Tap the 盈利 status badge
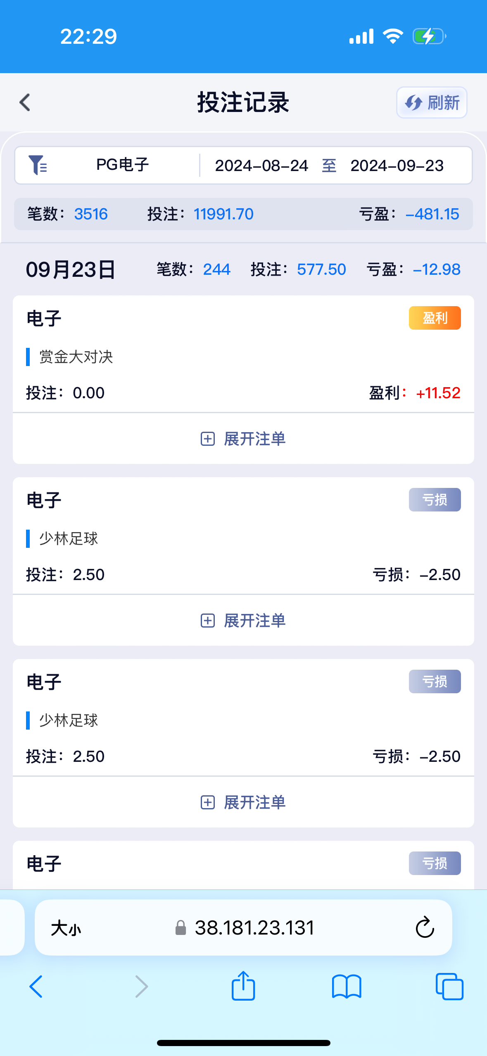This screenshot has height=1056, width=487. [x=435, y=318]
